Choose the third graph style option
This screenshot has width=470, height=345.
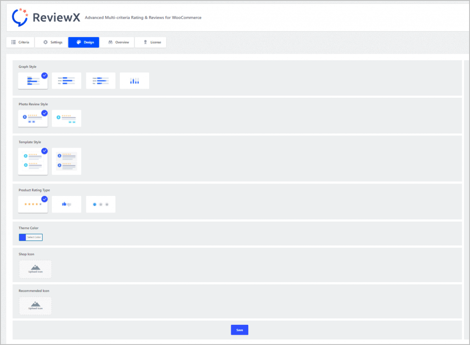[101, 81]
